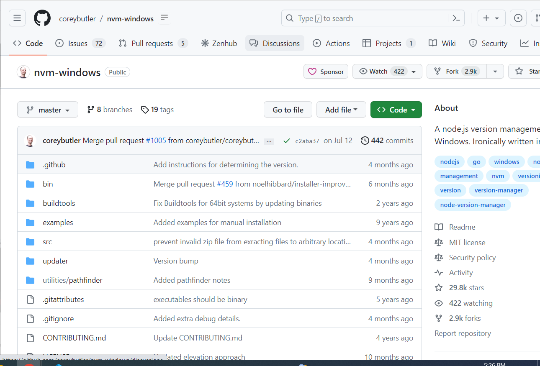Open the master branch dropdown

tap(48, 110)
